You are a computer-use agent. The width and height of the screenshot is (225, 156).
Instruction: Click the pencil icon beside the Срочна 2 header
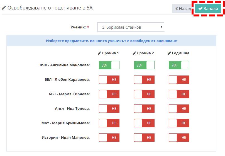click(134, 53)
